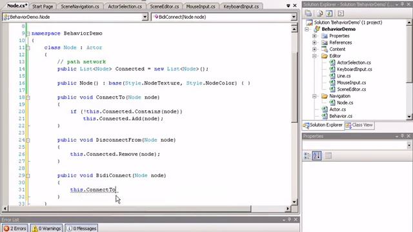
Task: Toggle Categorized view in Properties panel
Action: pos(307,156)
